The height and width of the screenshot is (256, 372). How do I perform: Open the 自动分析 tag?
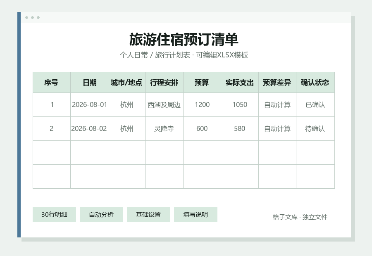(101, 215)
